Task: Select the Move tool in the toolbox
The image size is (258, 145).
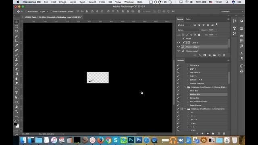Action: pyautogui.click(x=16, y=22)
